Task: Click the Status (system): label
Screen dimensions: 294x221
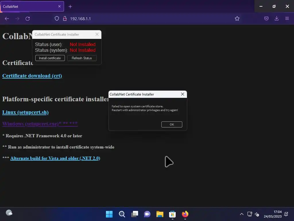Action: 51,50
